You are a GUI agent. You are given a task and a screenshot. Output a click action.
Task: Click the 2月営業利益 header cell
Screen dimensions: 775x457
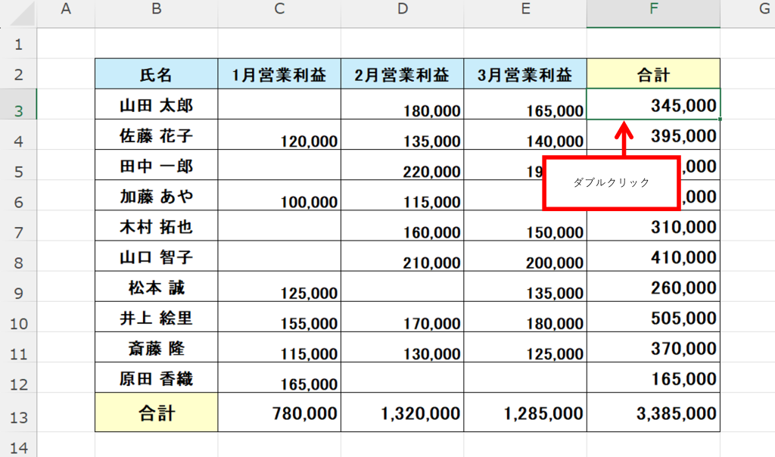click(402, 74)
